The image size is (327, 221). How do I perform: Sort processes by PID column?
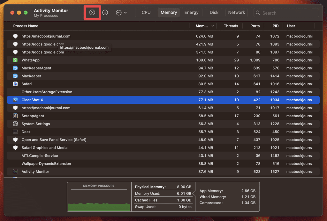pos(275,26)
